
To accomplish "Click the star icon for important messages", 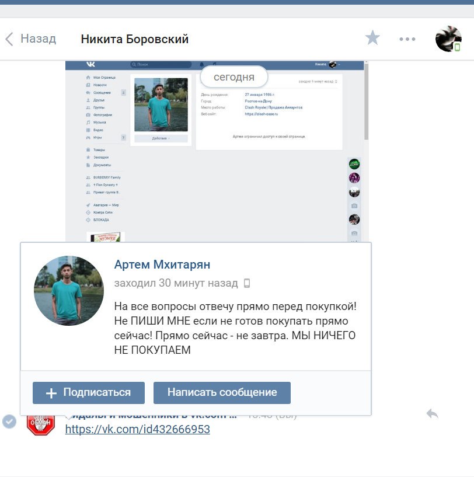I will [372, 39].
